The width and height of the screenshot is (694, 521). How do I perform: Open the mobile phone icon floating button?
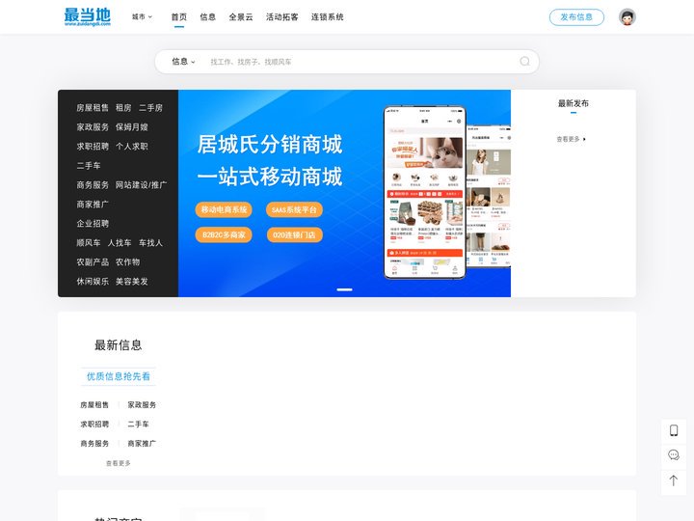(x=673, y=430)
